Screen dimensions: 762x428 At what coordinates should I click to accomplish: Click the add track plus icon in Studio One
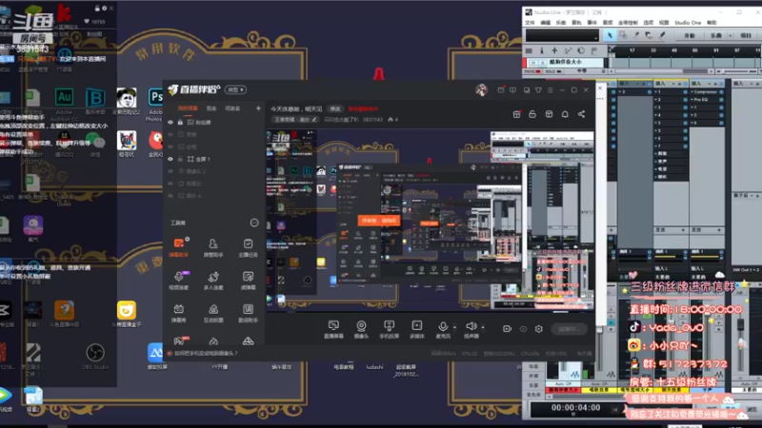554,50
